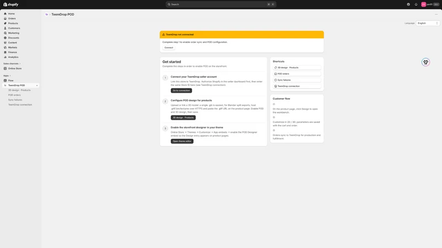442x248 pixels.
Task: Click the Online Store icon
Action: coord(5,68)
